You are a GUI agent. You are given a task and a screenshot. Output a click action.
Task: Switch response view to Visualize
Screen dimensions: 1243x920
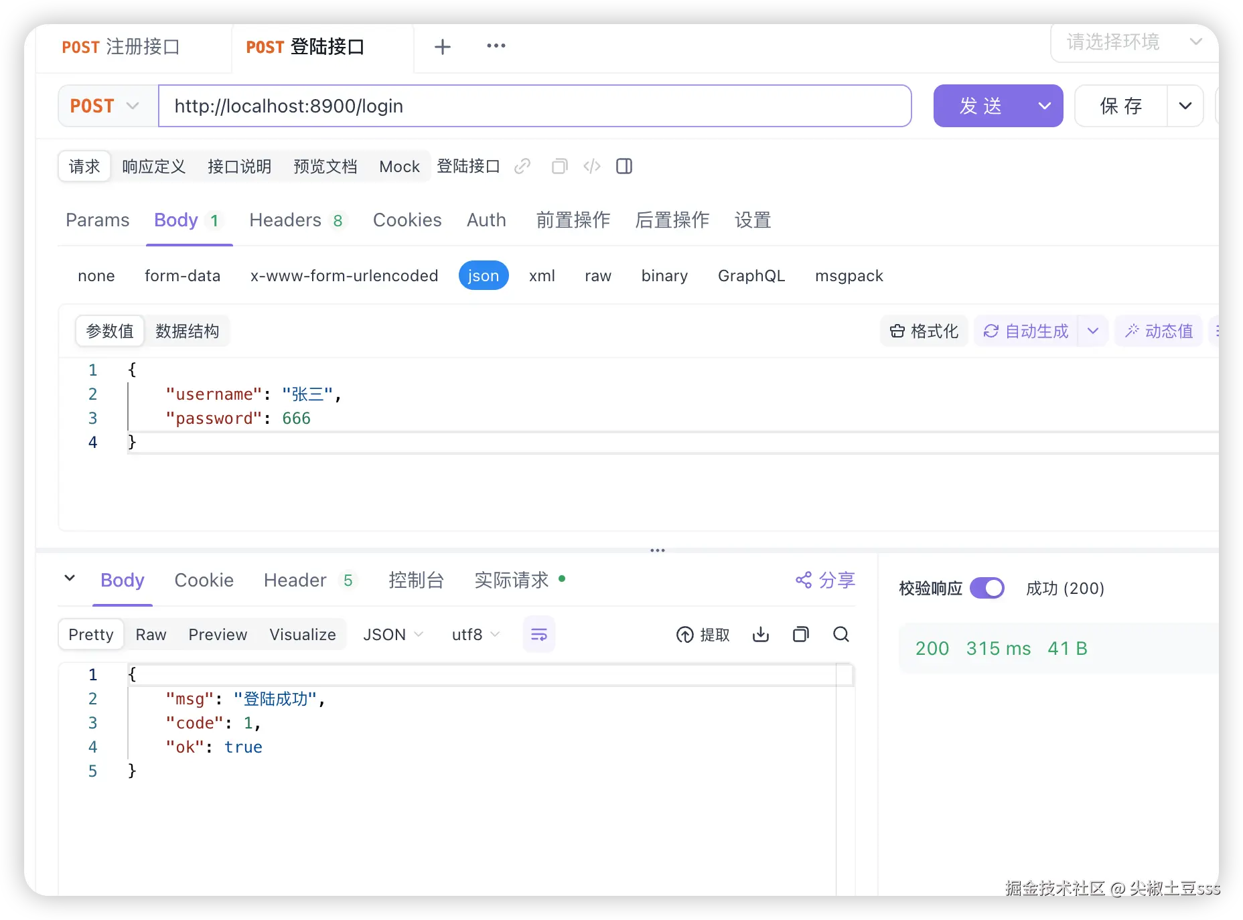pyautogui.click(x=303, y=635)
